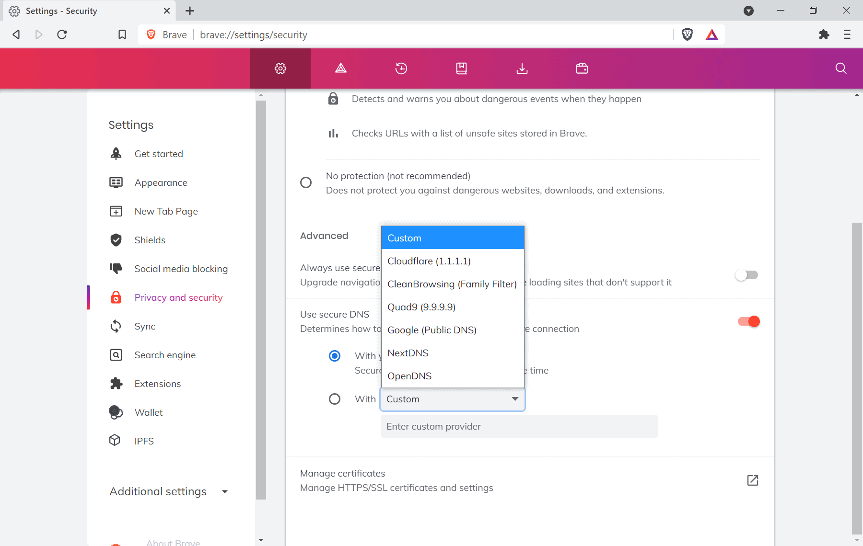The height and width of the screenshot is (546, 863).
Task: Enable Always use secure connections
Action: point(746,275)
